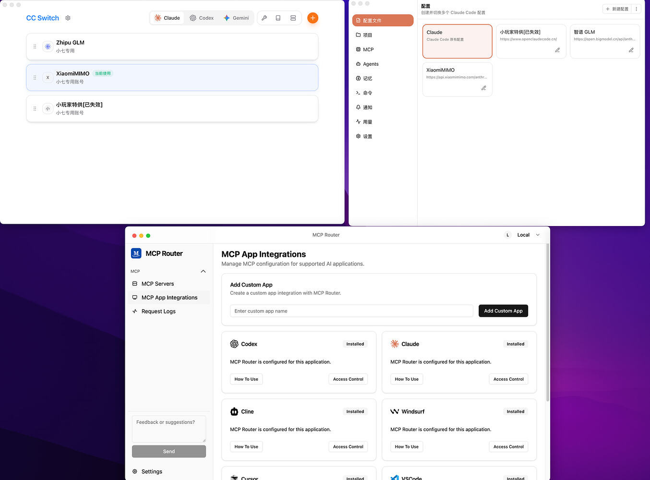Click the 新建配置 button

(617, 9)
